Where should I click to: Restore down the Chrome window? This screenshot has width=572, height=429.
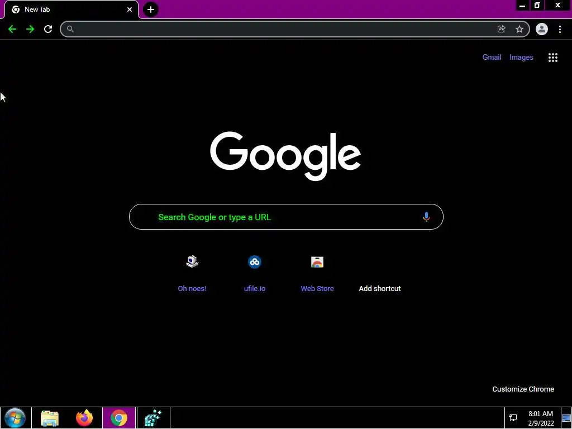coord(537,6)
